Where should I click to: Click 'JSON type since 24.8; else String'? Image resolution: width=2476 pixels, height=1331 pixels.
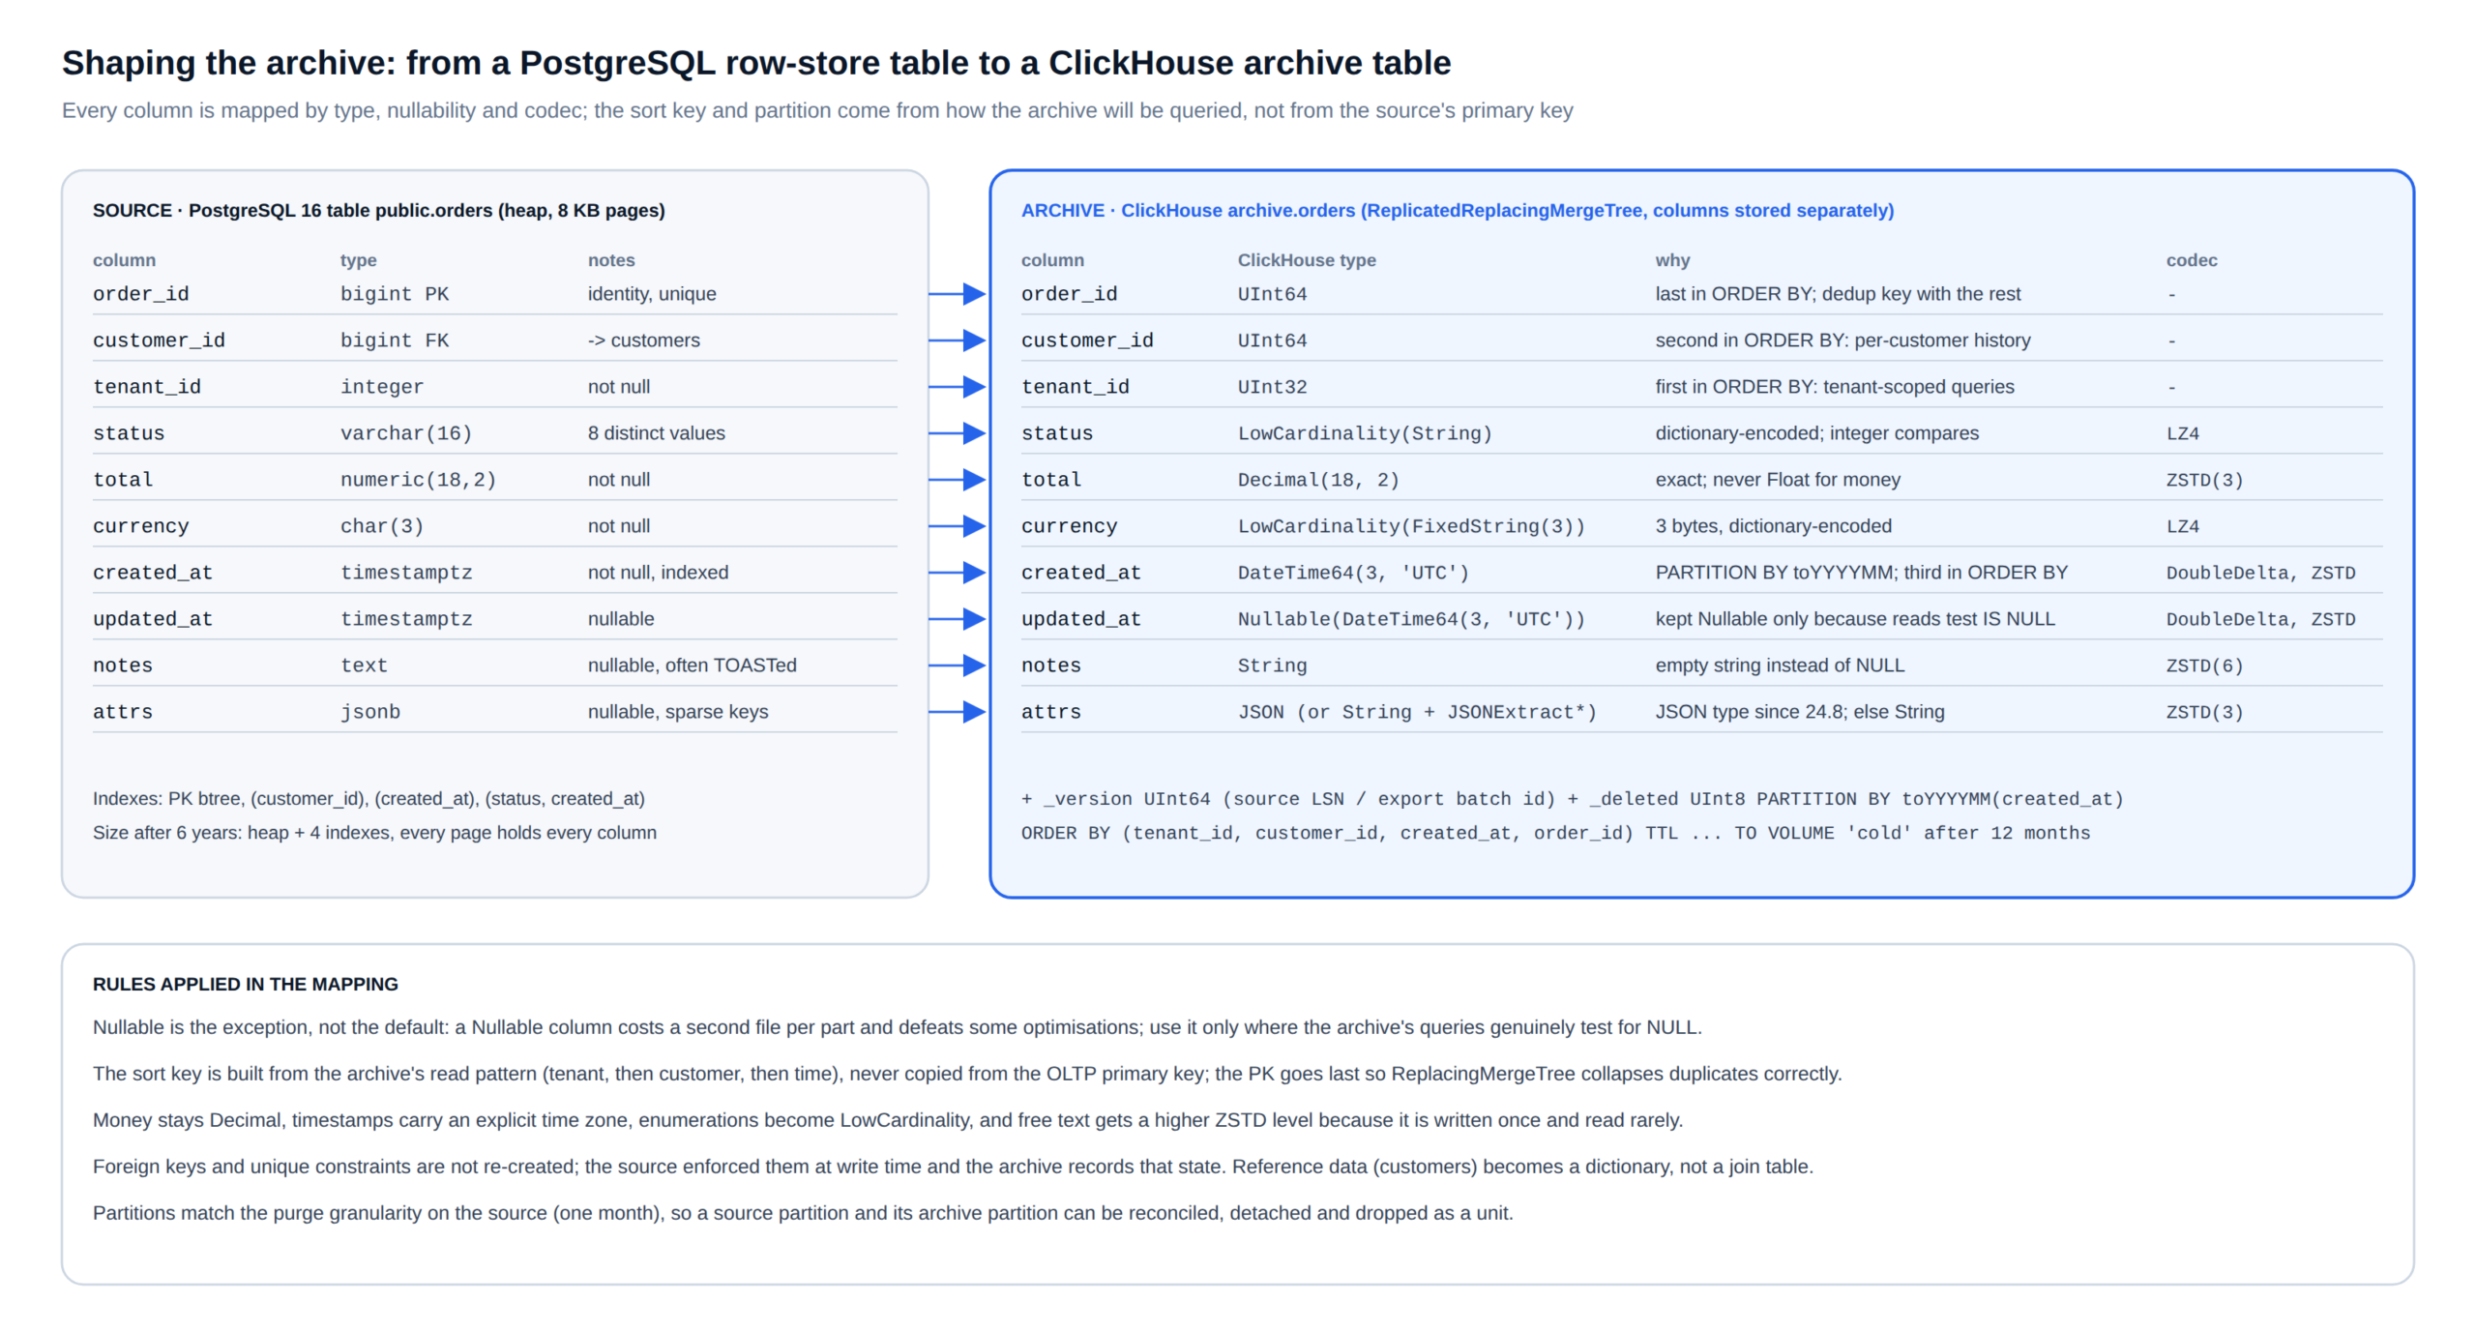(x=1799, y=712)
